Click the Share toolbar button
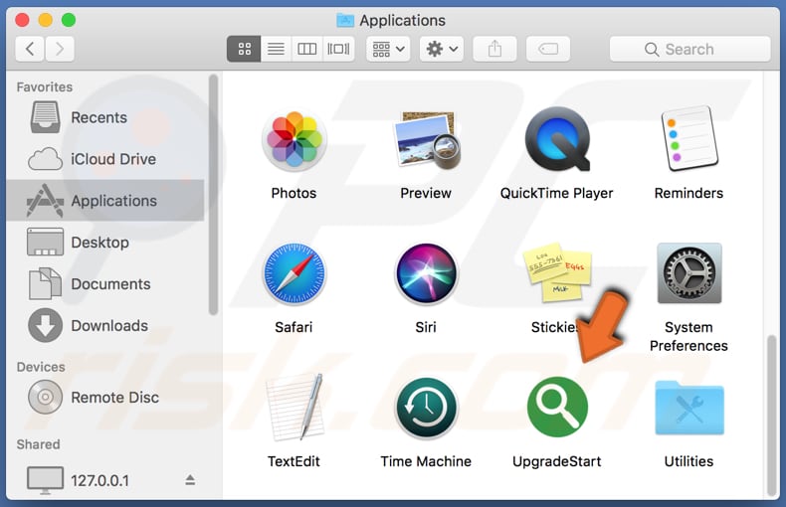 point(494,49)
